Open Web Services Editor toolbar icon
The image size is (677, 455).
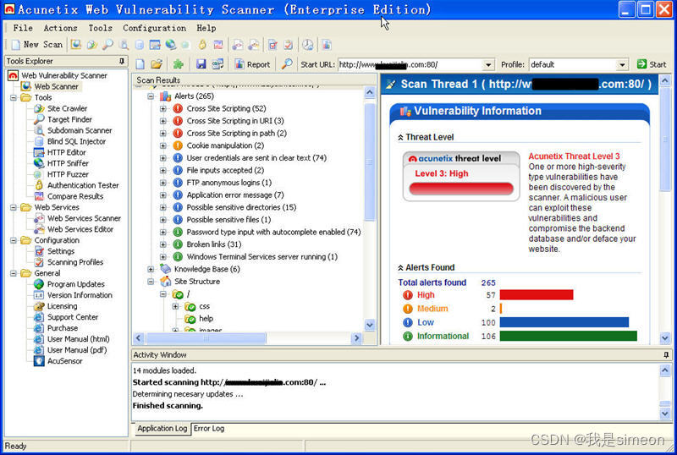click(253, 45)
